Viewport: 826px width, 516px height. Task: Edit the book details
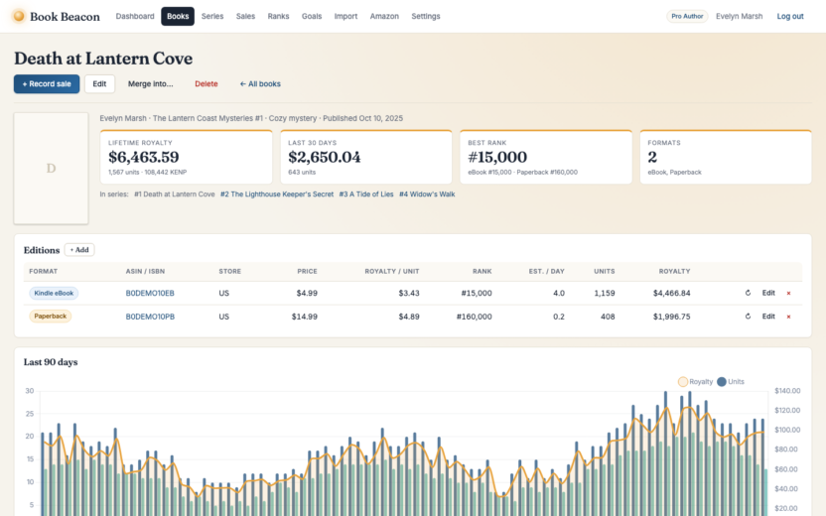pos(99,84)
